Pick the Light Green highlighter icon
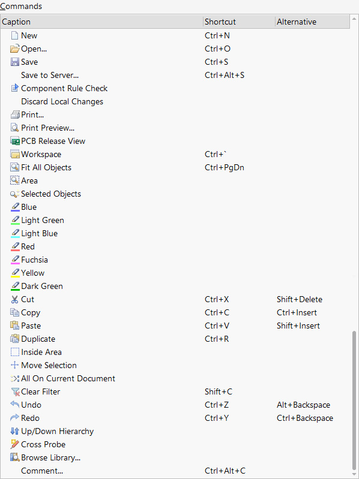 (15, 220)
